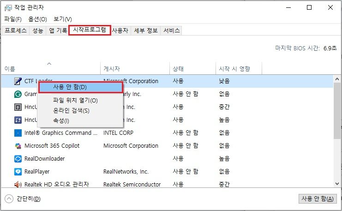Switch to the 세부 정보 tab
The image size is (342, 211).
coord(146,30)
